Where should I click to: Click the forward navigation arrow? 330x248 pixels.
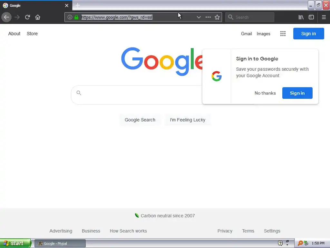tap(17, 17)
